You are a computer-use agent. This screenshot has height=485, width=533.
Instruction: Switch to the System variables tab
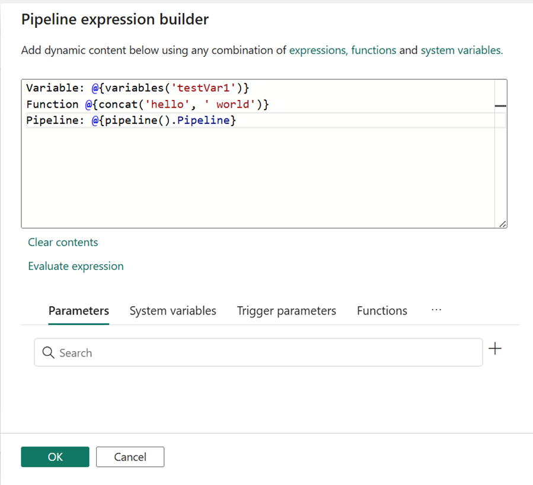173,310
